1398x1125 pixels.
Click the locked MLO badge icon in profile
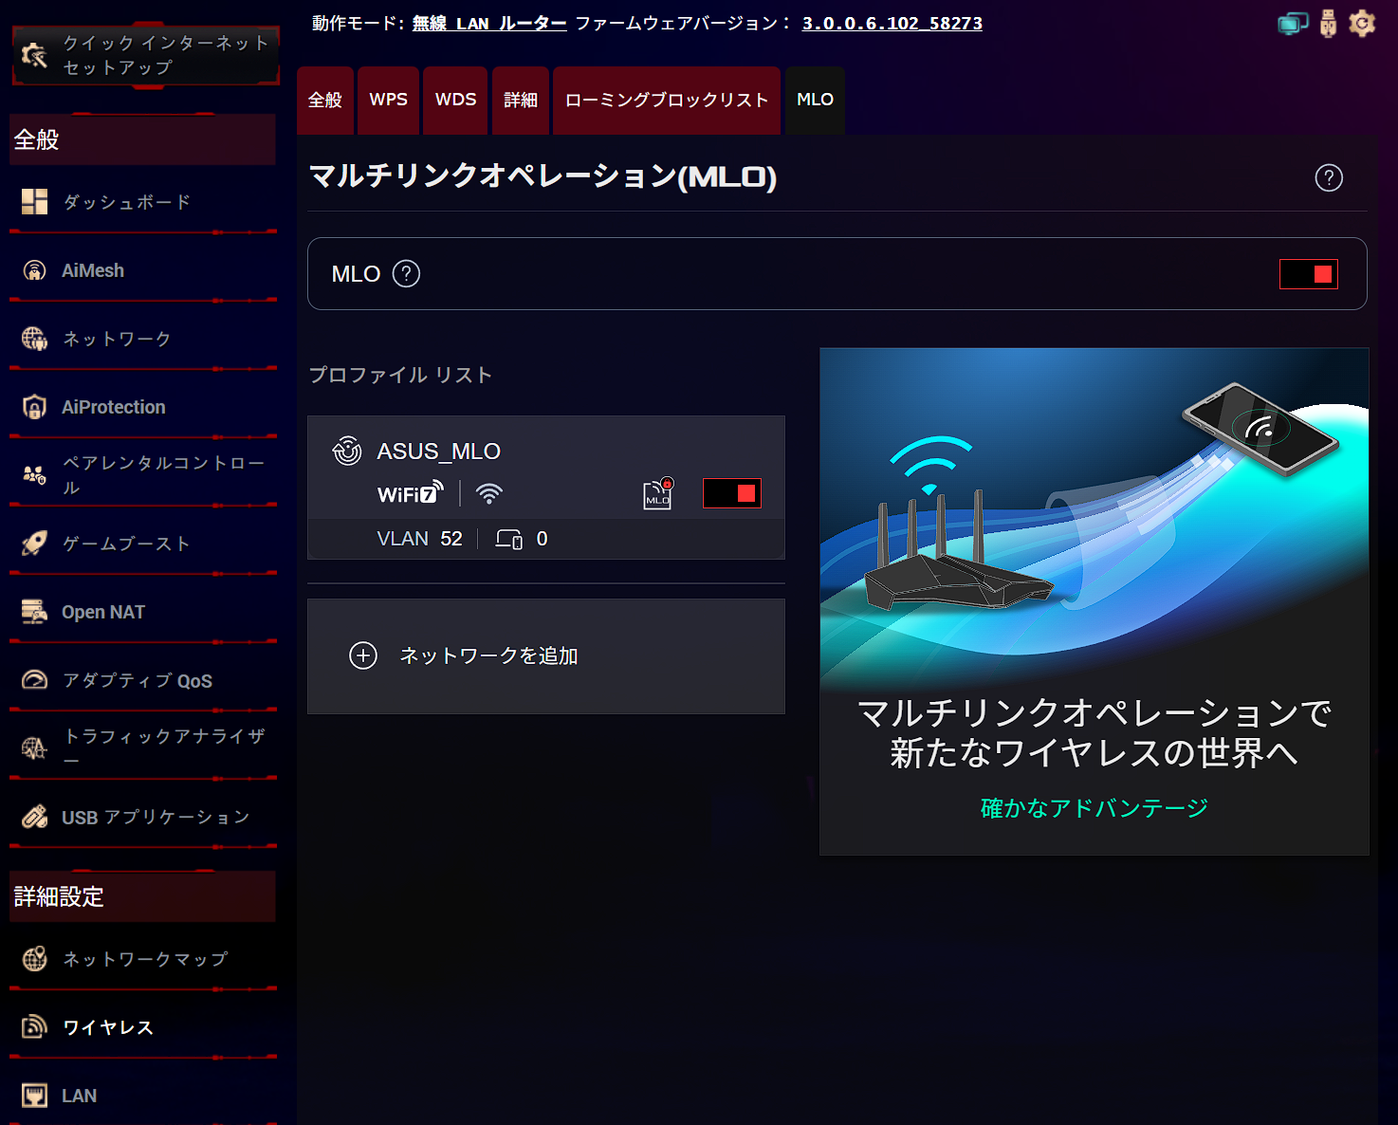point(658,493)
